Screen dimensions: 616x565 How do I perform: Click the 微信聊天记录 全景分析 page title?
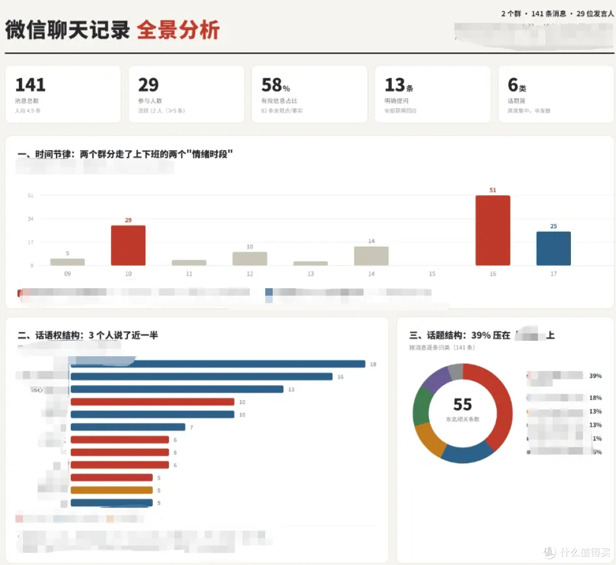pos(112,30)
